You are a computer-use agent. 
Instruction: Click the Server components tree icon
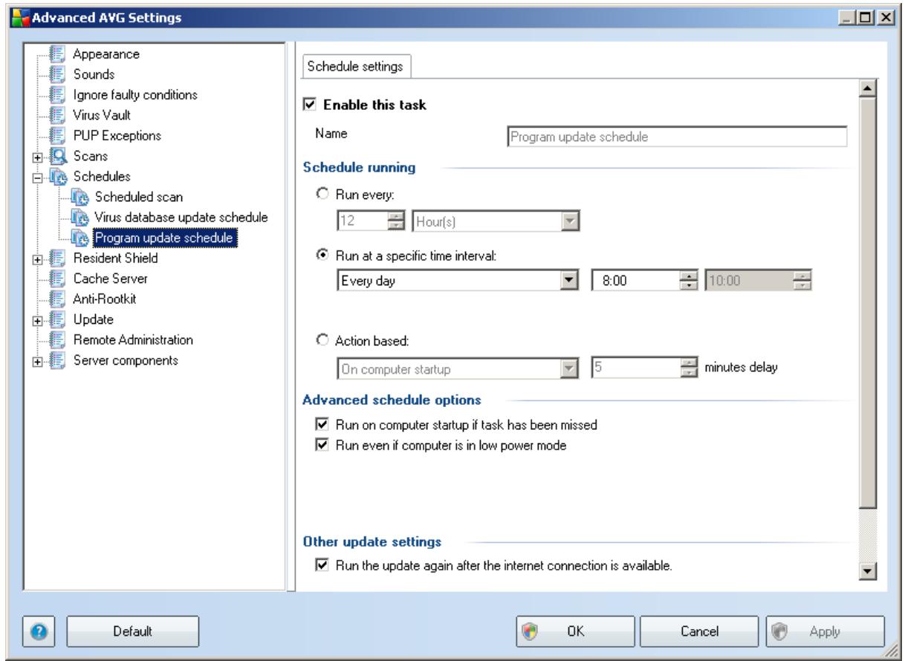[x=56, y=360]
